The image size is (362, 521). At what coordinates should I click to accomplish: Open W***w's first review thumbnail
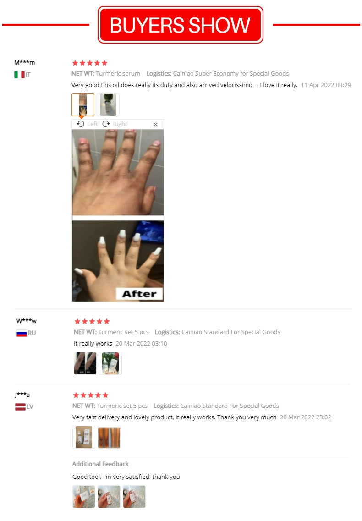[x=85, y=363]
